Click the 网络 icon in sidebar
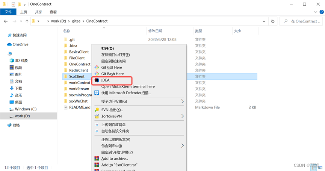Image resolution: width=325 pixels, height=171 pixels. click(x=9, y=125)
